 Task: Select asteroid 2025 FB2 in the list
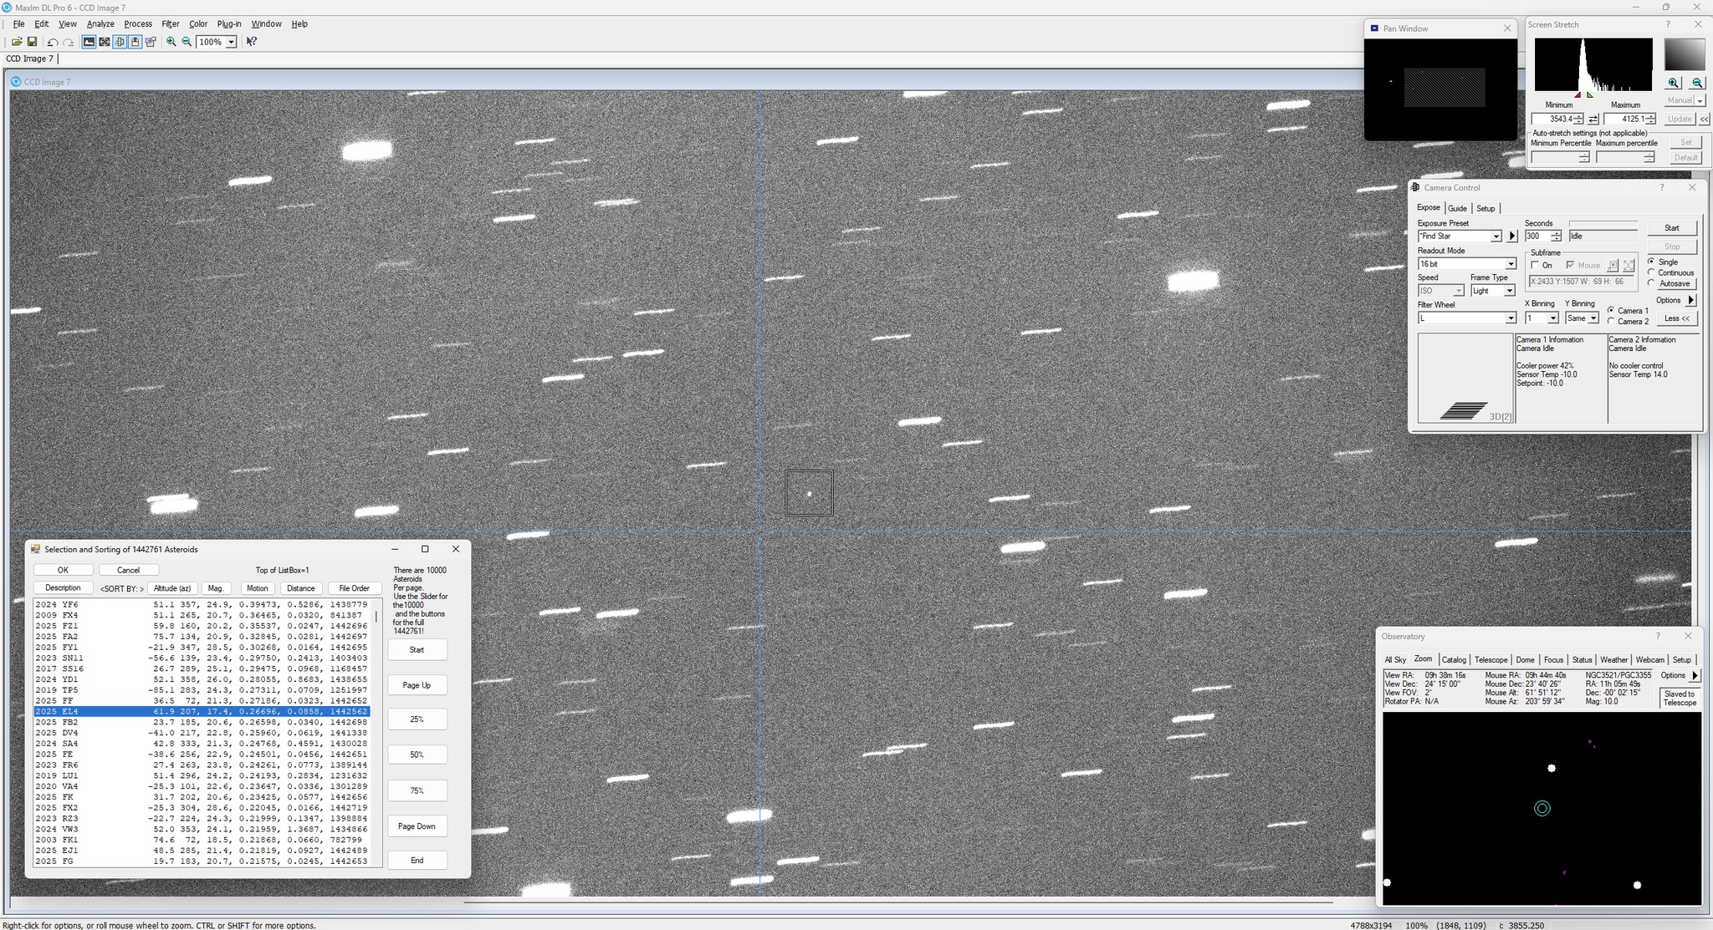(167, 721)
